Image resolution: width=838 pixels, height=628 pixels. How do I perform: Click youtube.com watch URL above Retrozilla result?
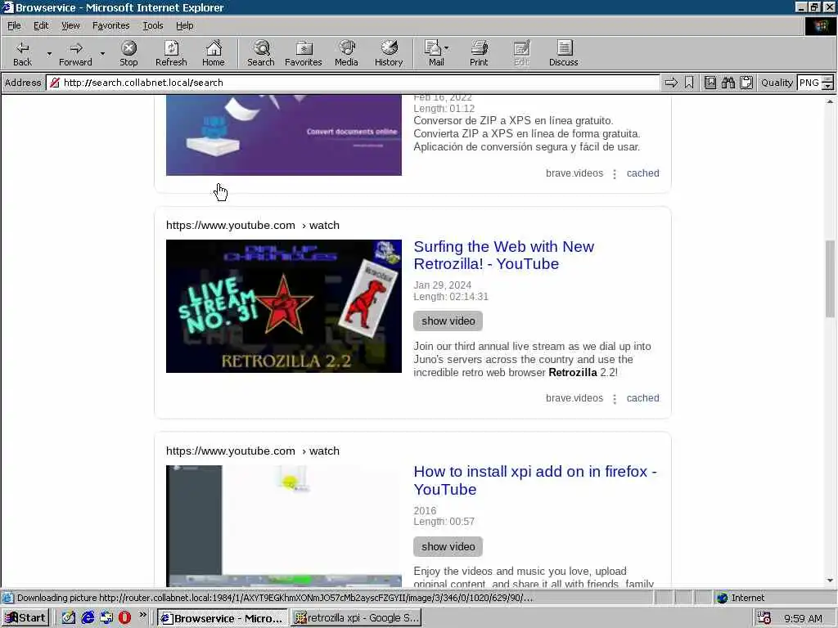click(x=252, y=226)
